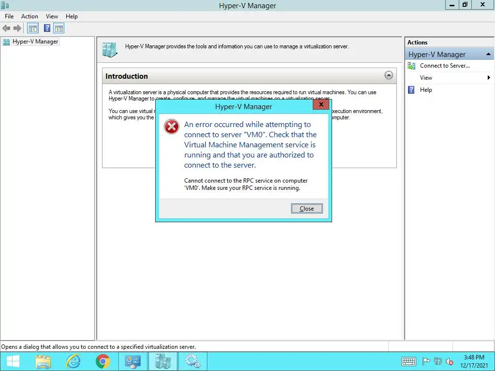Dismiss error dialog with red X button
495x371 pixels.
[321, 104]
